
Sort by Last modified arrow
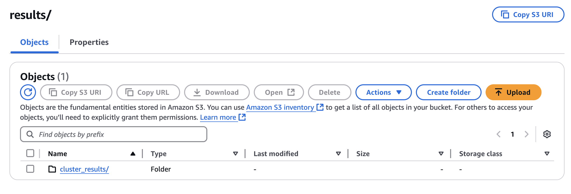[x=338, y=154]
